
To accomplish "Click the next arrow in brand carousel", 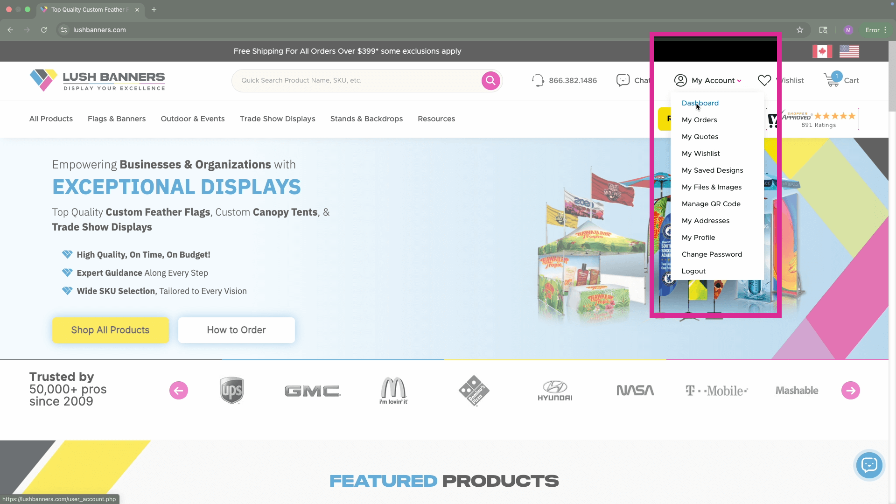I will coord(850,391).
